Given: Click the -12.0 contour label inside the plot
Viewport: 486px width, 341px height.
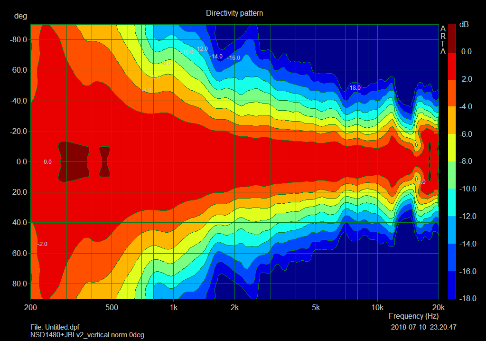Looking at the screenshot, I should point(201,49).
